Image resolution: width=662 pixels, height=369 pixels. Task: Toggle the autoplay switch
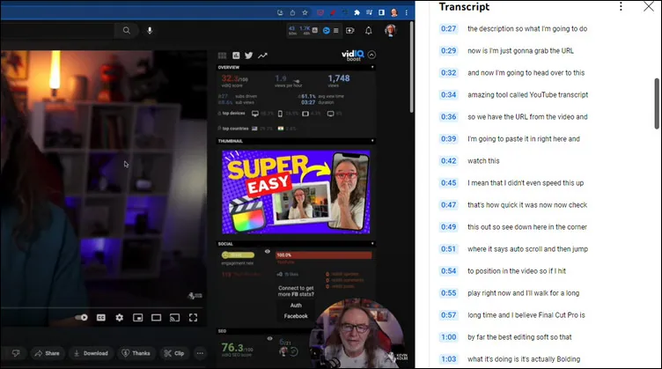pyautogui.click(x=81, y=318)
